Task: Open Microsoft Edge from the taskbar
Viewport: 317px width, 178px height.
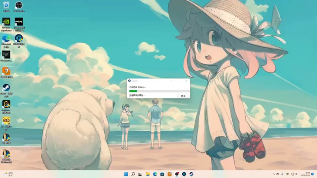Action: (x=155, y=174)
